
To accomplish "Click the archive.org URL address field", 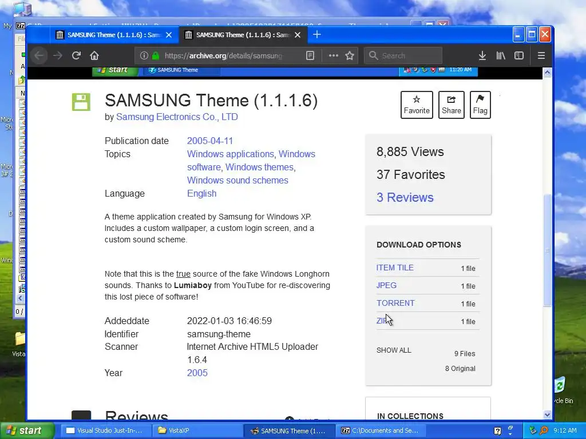I will pos(224,55).
